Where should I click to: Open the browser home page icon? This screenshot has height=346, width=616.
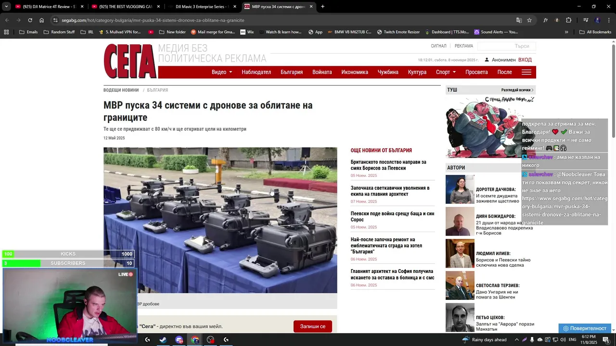tap(42, 20)
